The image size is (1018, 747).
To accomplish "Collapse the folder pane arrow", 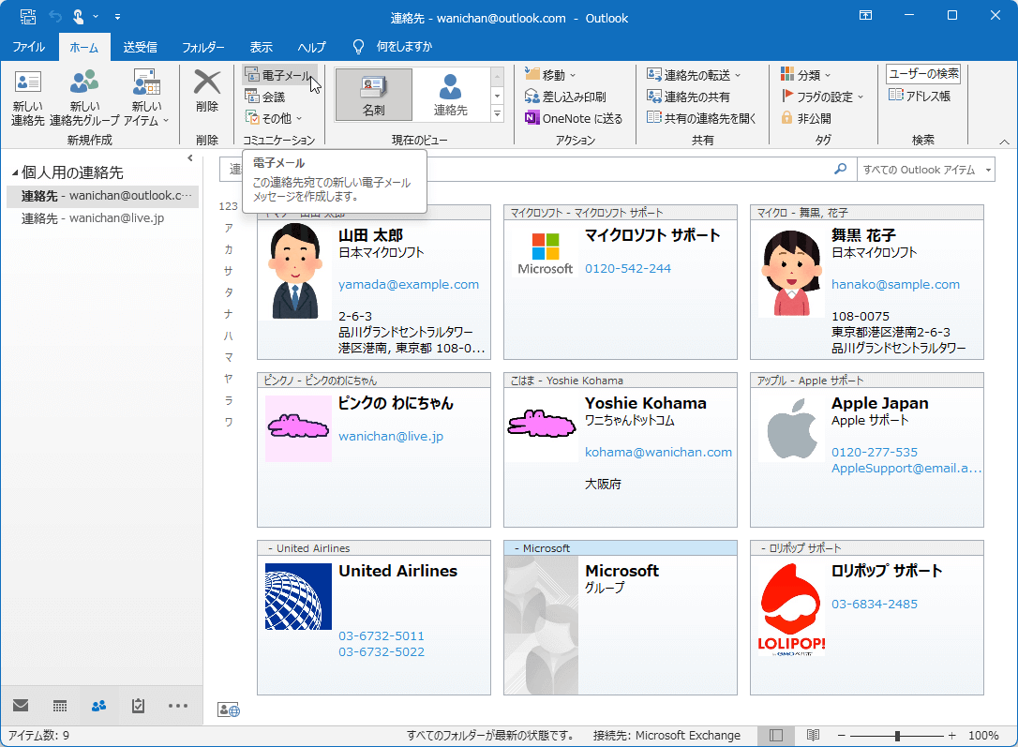I will click(x=189, y=158).
